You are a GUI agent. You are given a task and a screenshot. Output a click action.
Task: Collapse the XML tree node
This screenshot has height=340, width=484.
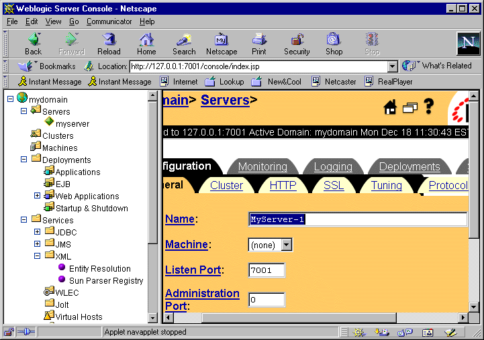coord(37,256)
